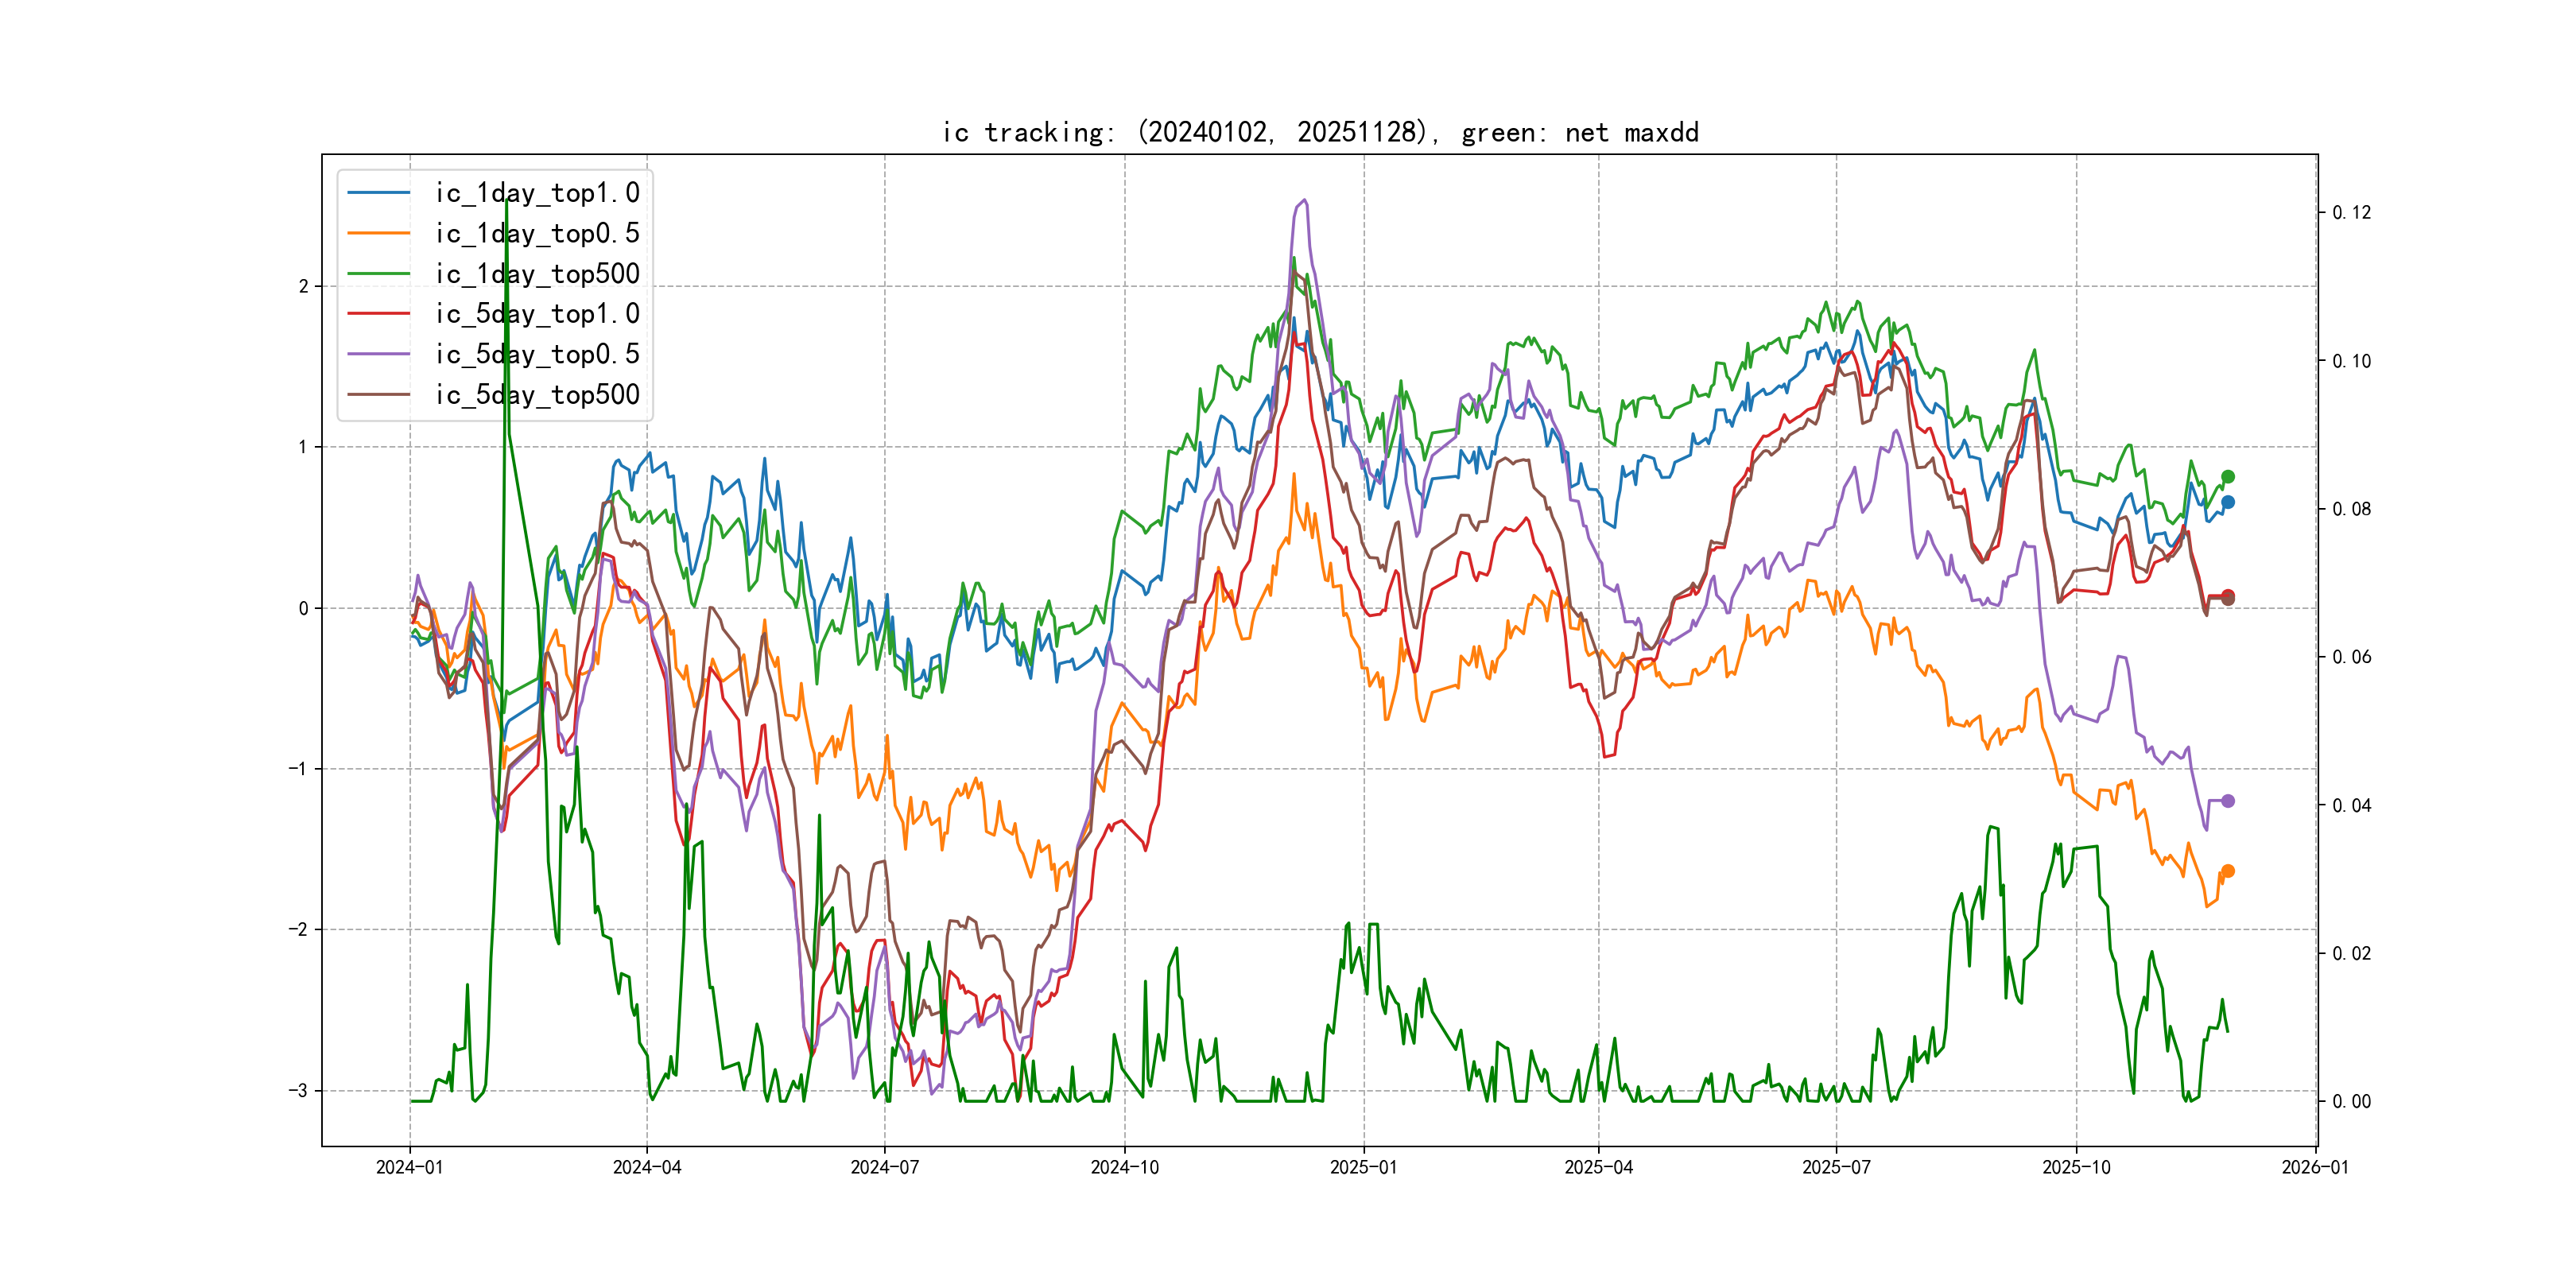Click the blue line swatch in legend
This screenshot has width=2576, height=1288.
pos(379,193)
